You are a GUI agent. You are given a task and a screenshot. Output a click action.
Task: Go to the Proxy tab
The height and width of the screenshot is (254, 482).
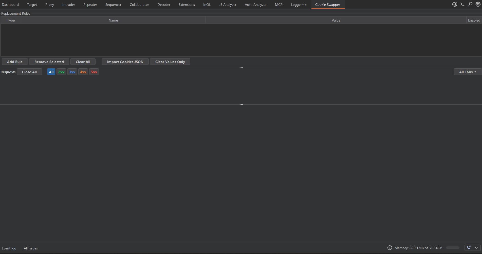coord(50,5)
